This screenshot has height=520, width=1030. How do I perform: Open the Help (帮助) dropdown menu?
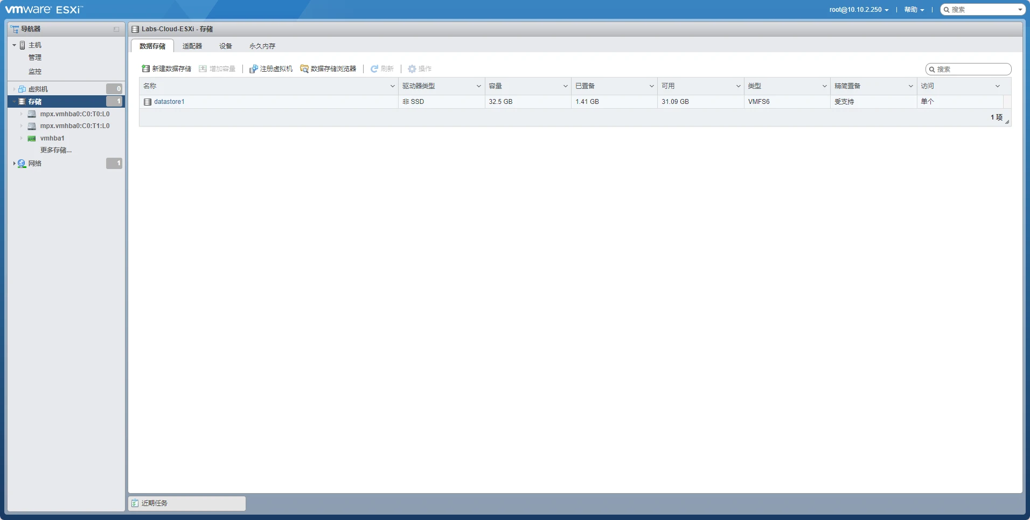pos(914,10)
